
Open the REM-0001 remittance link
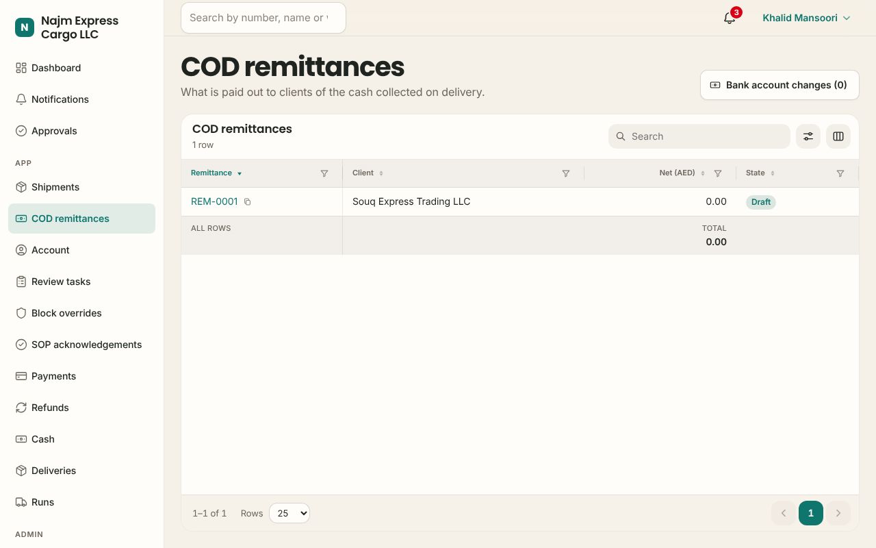click(x=214, y=202)
